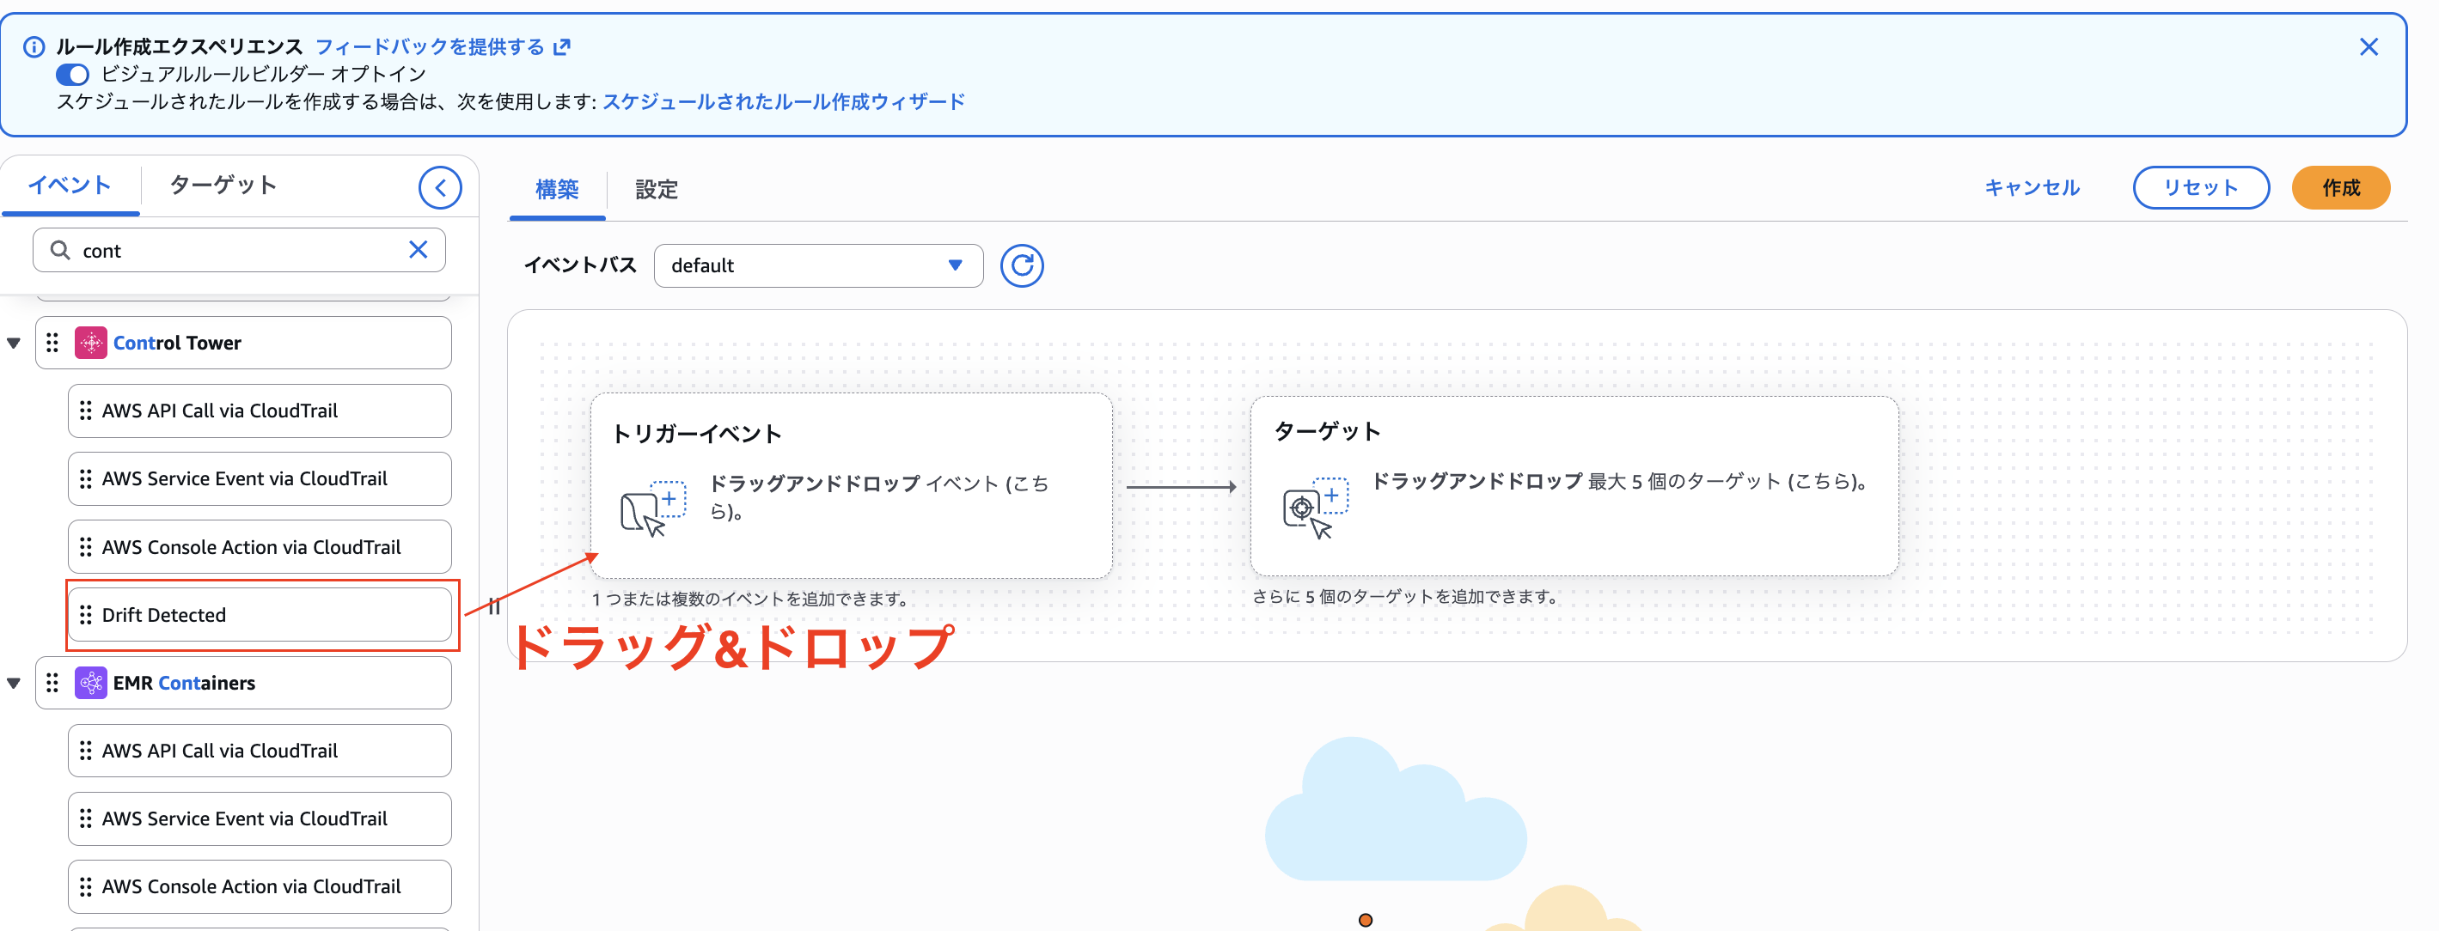Viewport: 2439px width, 931px height.
Task: Click the EMR Containers service icon
Action: [x=90, y=682]
